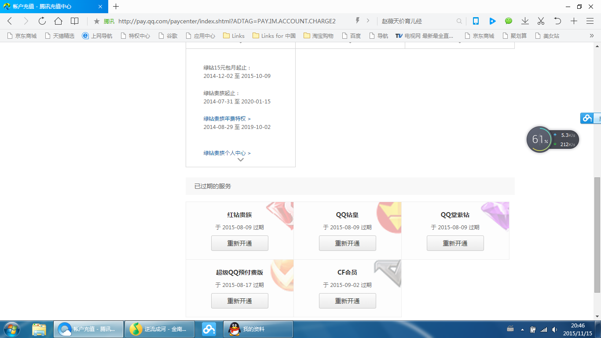Open the taskbar clock showing 20:46
This screenshot has width=601, height=338.
pos(578,329)
